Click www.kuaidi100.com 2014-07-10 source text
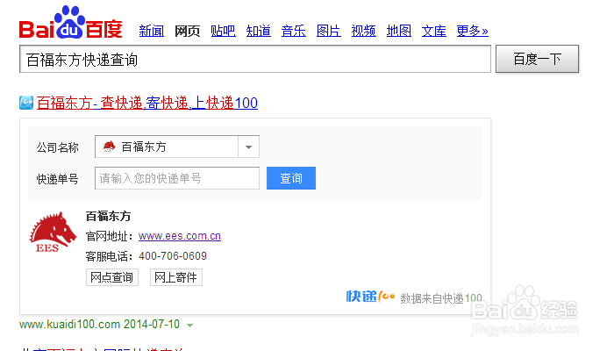The image size is (614, 351). (99, 325)
